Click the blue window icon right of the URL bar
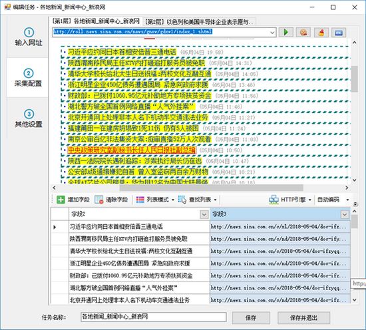 click(339, 32)
